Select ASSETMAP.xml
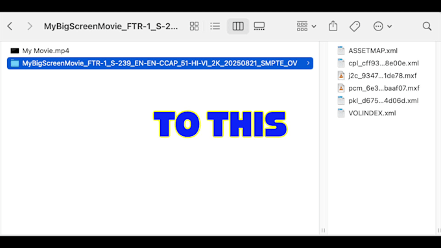This screenshot has height=248, width=441. (373, 51)
